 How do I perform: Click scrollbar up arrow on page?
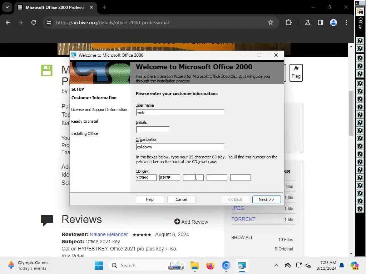351,47
